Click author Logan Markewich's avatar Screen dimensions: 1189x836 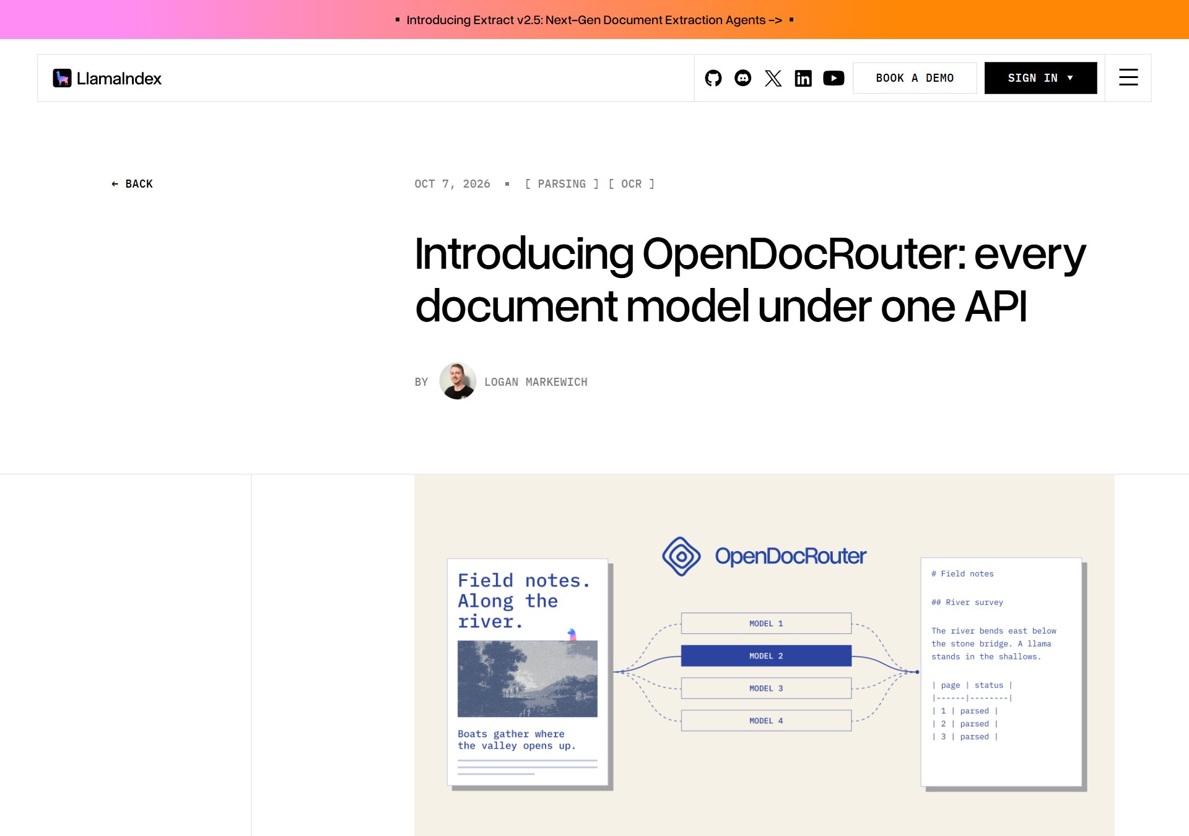tap(458, 381)
